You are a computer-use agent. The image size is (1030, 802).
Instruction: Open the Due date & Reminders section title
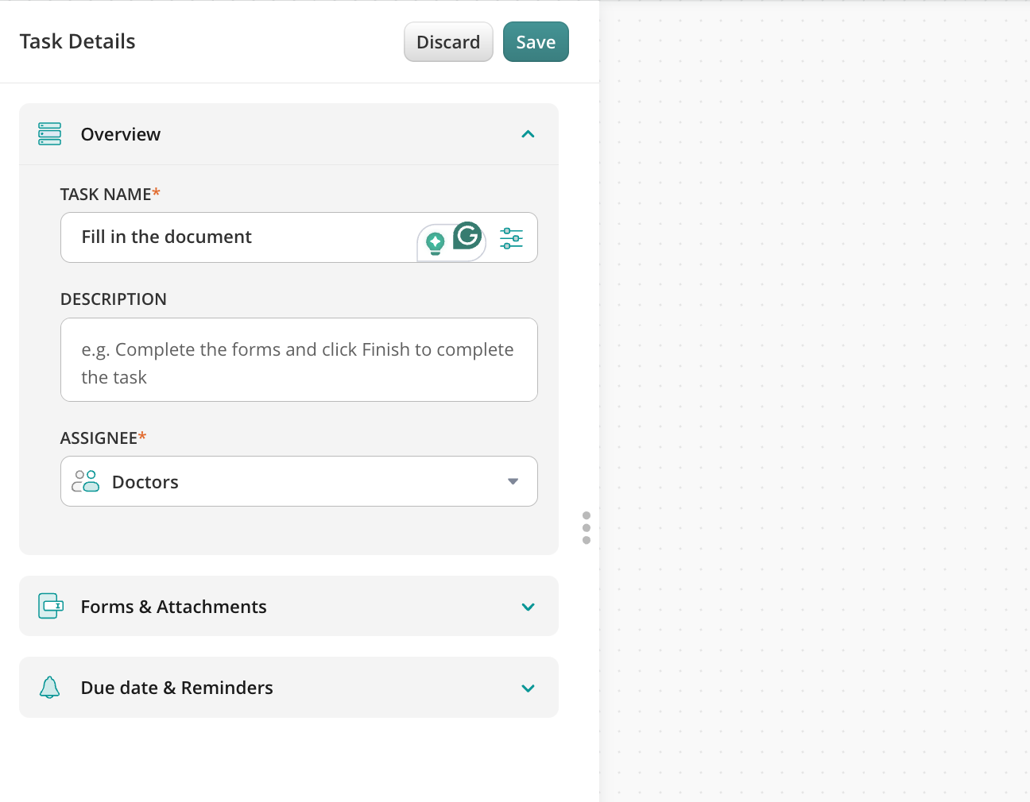[176, 688]
